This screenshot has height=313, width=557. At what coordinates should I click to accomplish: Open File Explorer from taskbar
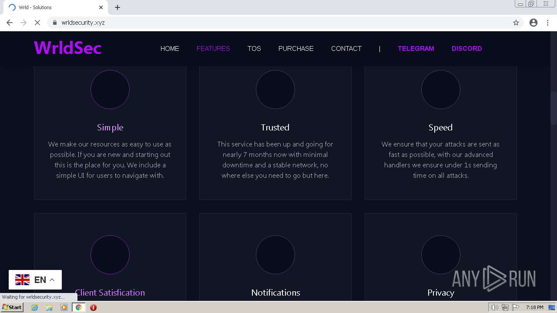point(49,307)
